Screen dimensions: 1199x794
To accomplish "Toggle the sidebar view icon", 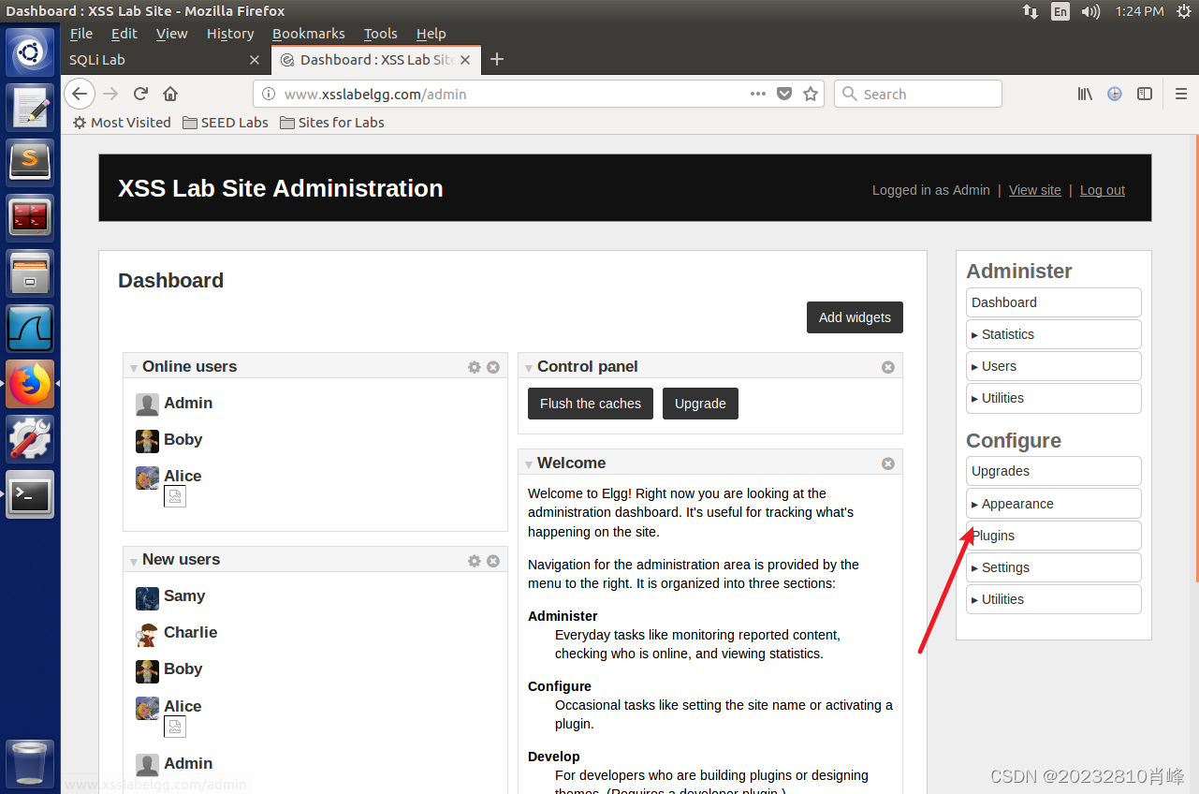I will [1144, 94].
